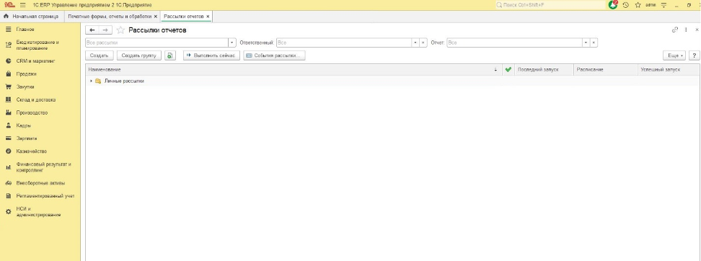Open the Еще dropdown menu
Screen dimensions: 701x261
[674, 56]
